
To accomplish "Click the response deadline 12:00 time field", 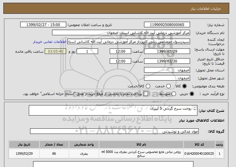I will pyautogui.click(x=120, y=51).
